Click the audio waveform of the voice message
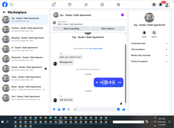This screenshot has width=174, height=128. click(108, 82)
